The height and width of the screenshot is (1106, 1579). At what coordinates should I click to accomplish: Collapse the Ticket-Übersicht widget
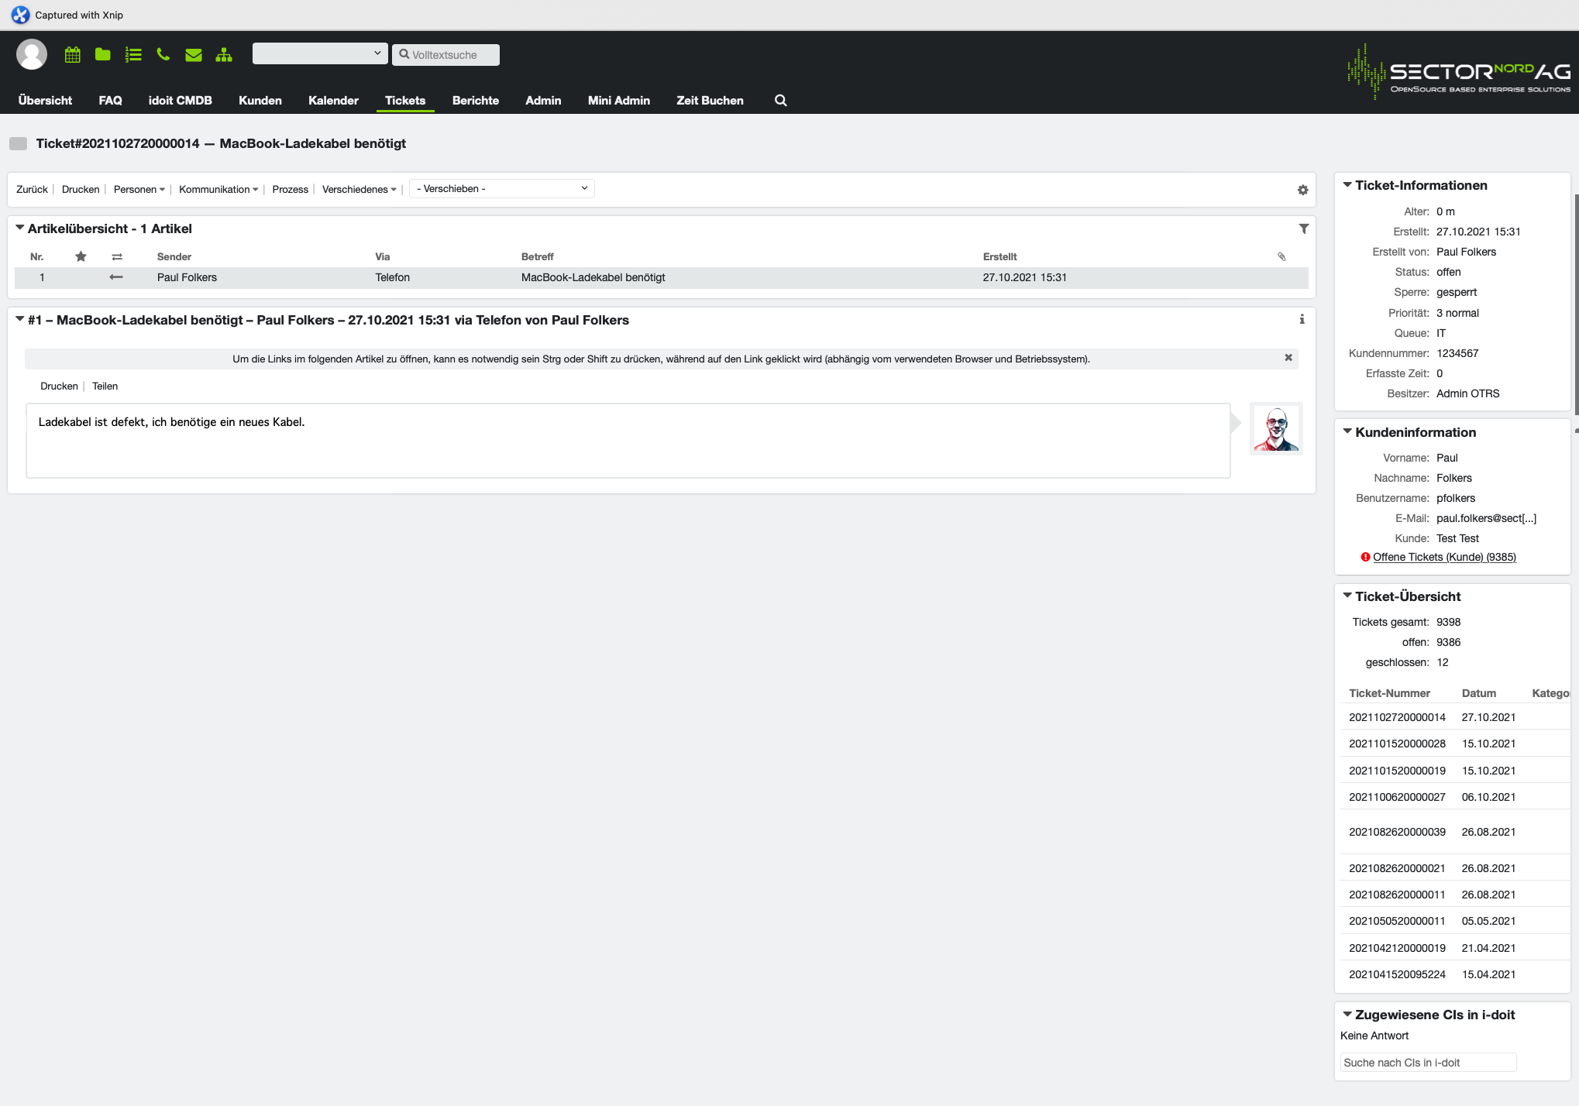click(1347, 596)
